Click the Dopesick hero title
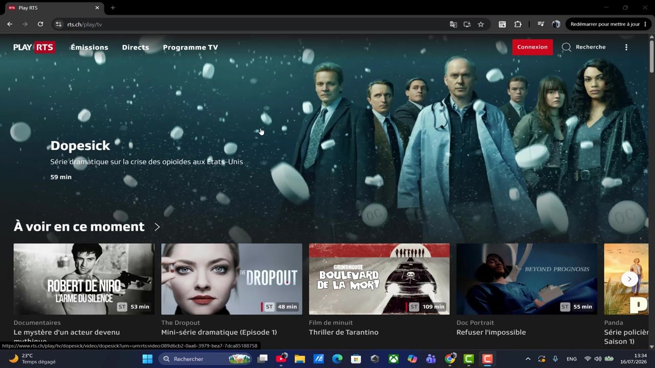Image resolution: width=655 pixels, height=368 pixels. pos(80,146)
